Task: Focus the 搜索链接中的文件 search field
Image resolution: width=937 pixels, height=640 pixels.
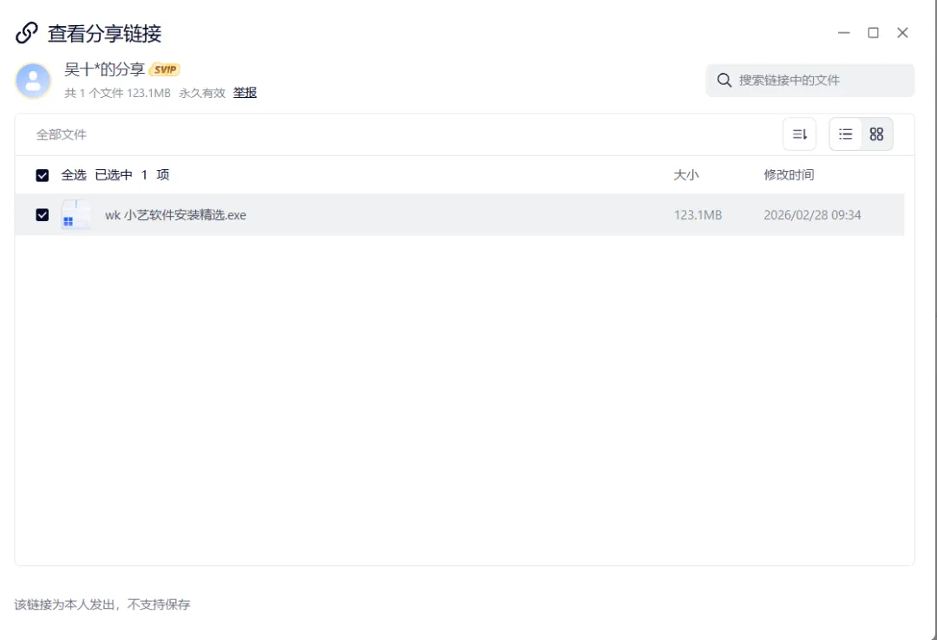Action: coord(809,80)
